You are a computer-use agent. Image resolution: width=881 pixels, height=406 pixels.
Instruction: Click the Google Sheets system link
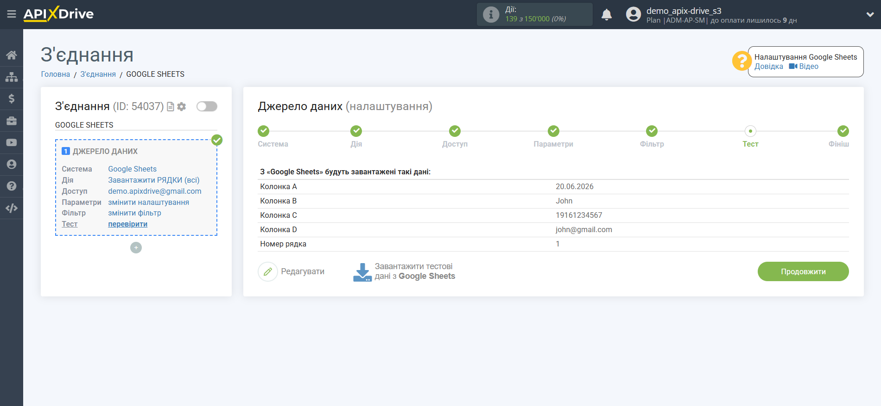(132, 169)
